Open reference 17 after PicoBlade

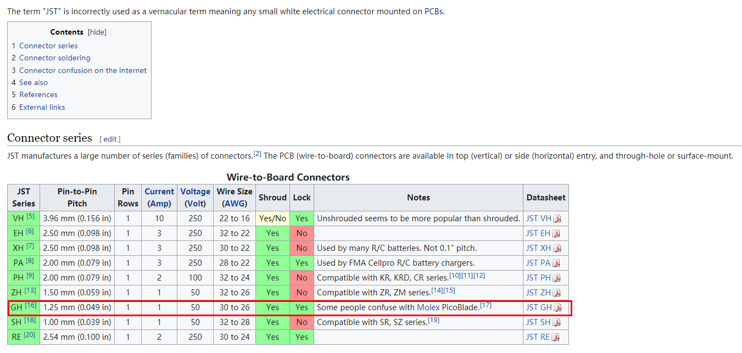pyautogui.click(x=486, y=305)
